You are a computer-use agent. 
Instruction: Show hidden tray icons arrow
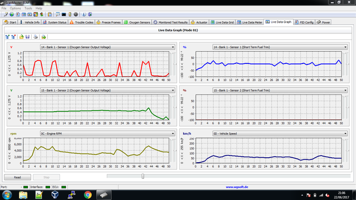tap(302, 195)
